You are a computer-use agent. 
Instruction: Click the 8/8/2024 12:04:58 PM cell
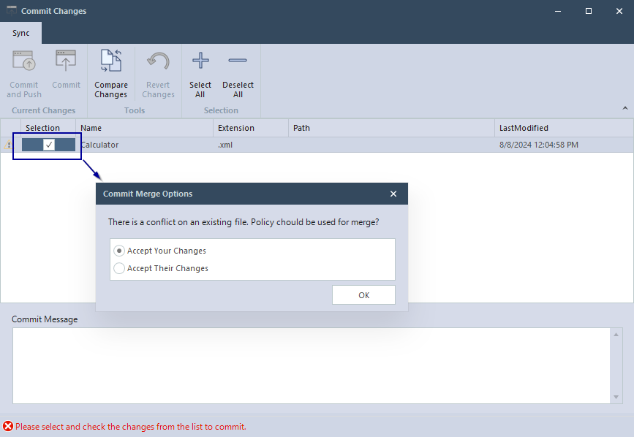click(x=564, y=145)
